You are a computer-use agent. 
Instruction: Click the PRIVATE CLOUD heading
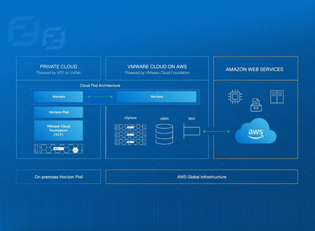point(58,67)
